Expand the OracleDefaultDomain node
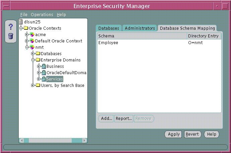 pos(38,72)
